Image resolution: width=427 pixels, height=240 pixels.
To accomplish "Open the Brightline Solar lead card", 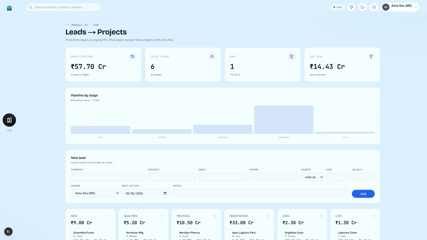I will [x=302, y=234].
